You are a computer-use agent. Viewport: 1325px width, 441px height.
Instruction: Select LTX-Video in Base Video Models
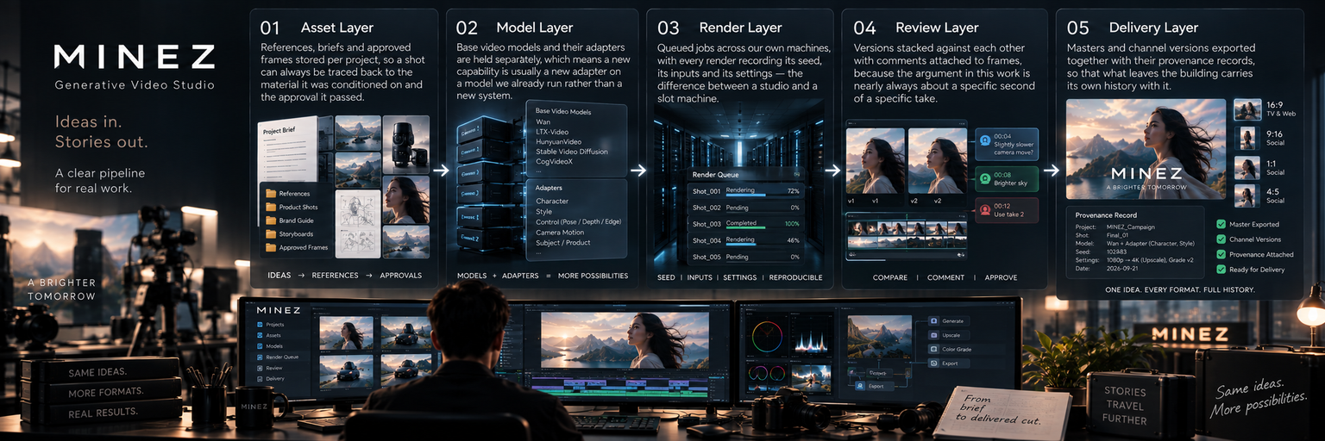click(x=552, y=132)
